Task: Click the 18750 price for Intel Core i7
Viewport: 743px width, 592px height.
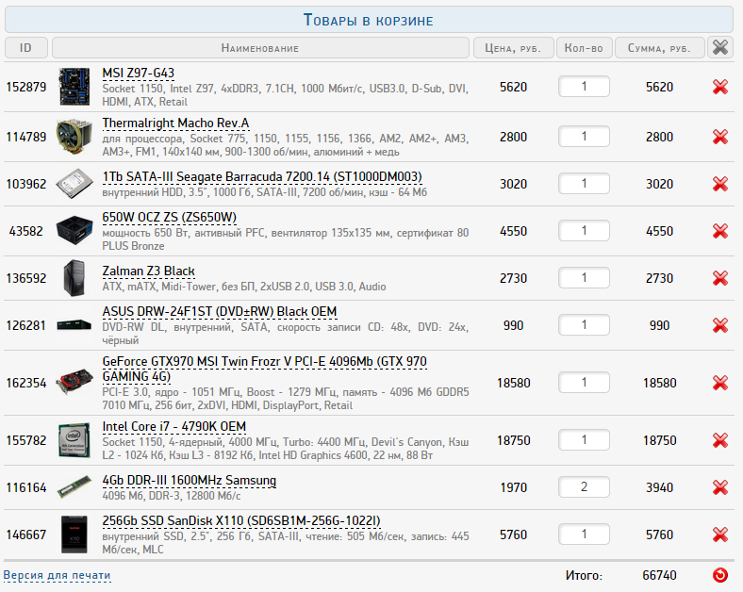Action: [x=513, y=440]
